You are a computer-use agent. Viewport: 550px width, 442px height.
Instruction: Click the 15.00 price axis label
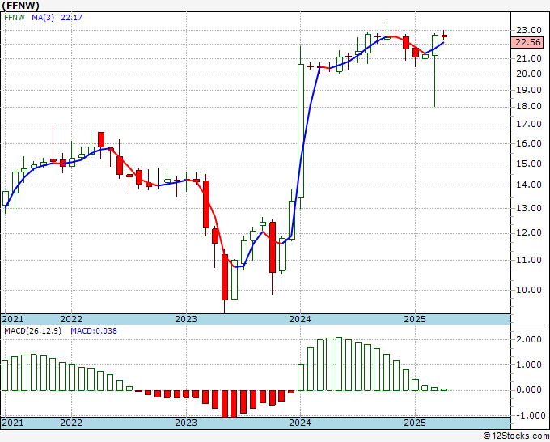tap(528, 164)
